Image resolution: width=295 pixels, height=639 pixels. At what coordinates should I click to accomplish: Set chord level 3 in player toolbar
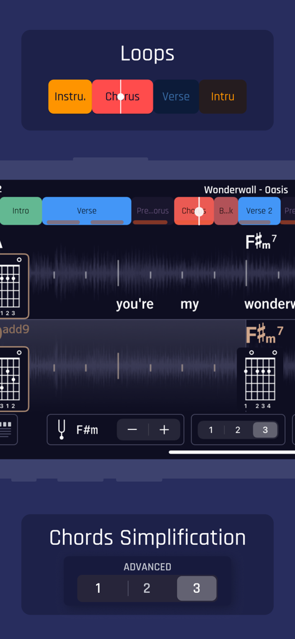265,430
